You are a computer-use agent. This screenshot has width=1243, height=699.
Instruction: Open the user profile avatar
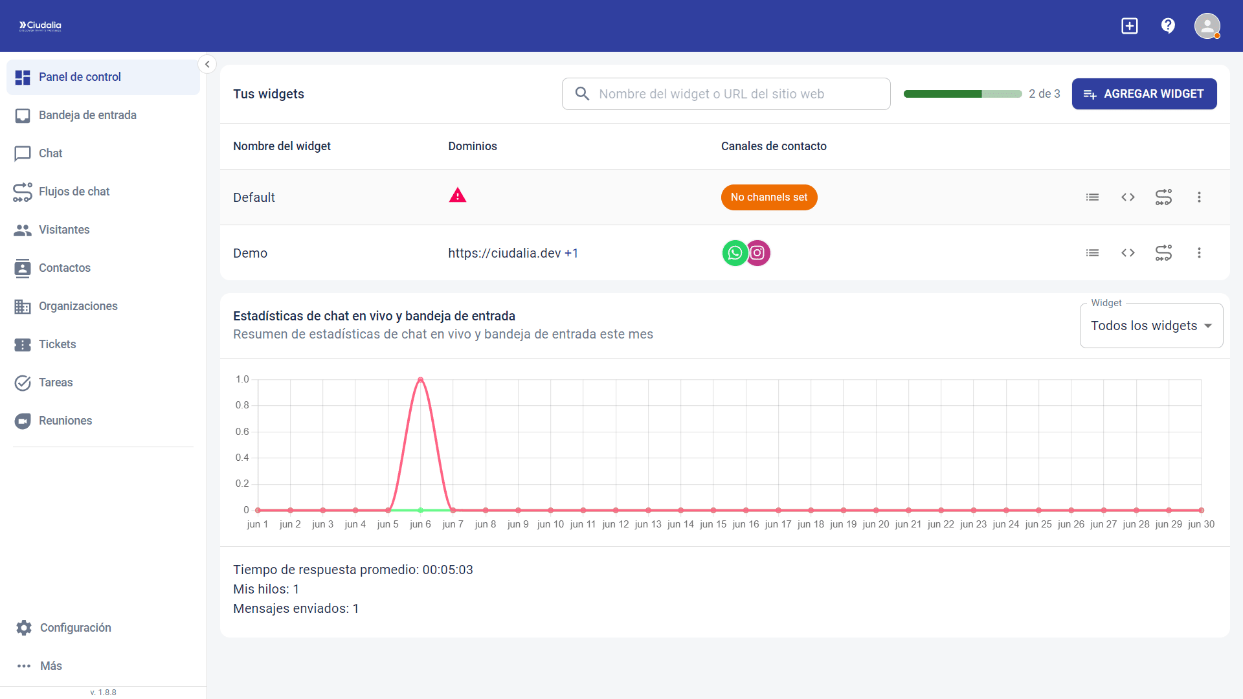coord(1207,26)
